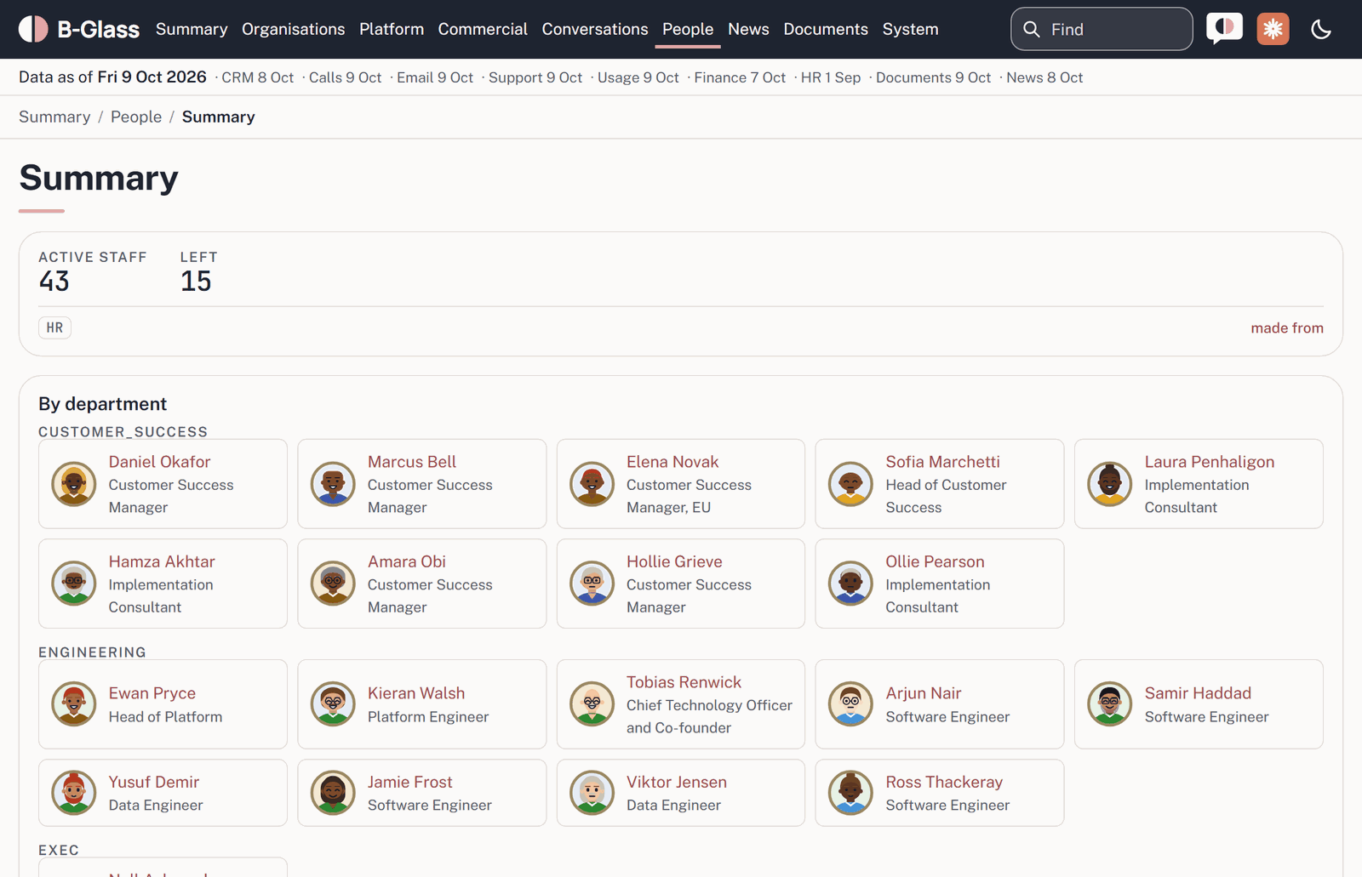
Task: Click Laura Penhaligon's avatar icon
Action: tap(1109, 484)
